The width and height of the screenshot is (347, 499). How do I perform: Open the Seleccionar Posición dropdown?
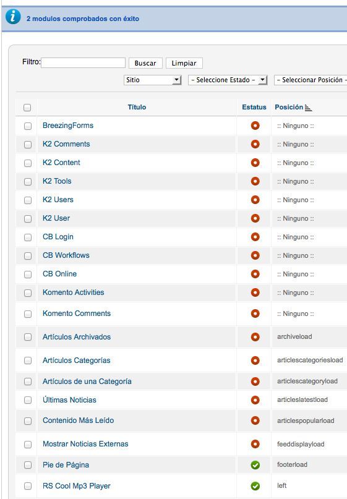[311, 80]
